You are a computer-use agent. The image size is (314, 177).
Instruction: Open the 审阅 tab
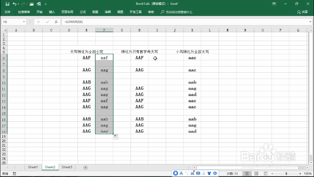[108, 12]
